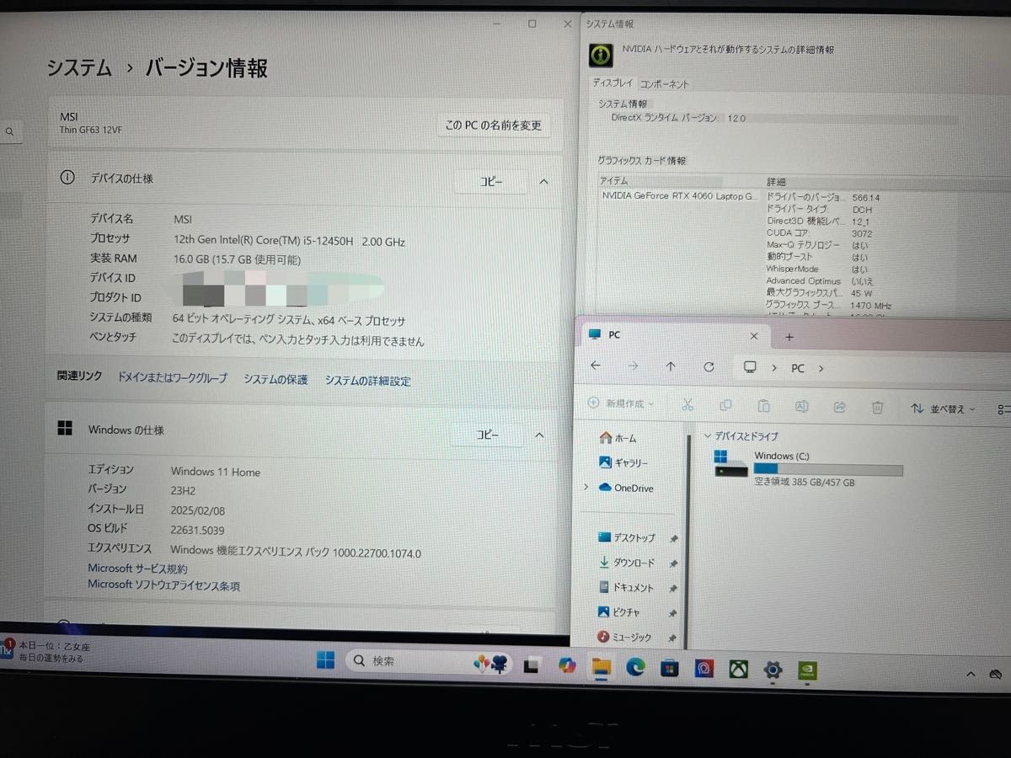The width and height of the screenshot is (1011, 758).
Task: Go forward in File Explorer
Action: click(633, 366)
